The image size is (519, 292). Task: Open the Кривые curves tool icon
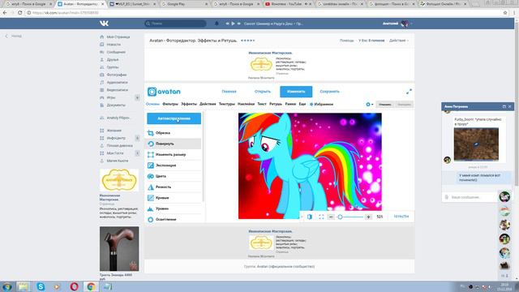click(x=151, y=198)
